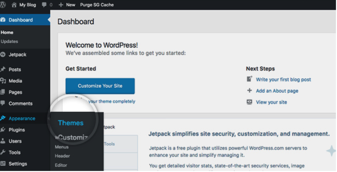The image size is (337, 172).
Task: Open the Jetpack menu item
Action: [x=17, y=55]
